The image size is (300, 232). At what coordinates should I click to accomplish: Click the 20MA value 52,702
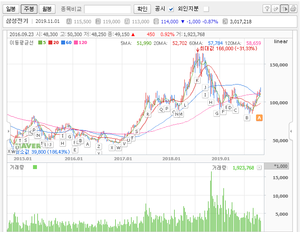pos(179,43)
